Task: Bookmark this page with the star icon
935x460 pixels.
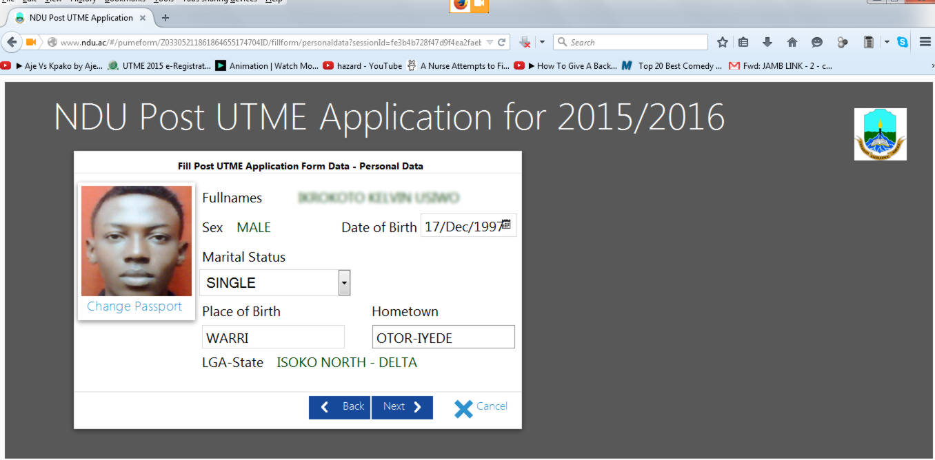Action: tap(722, 42)
